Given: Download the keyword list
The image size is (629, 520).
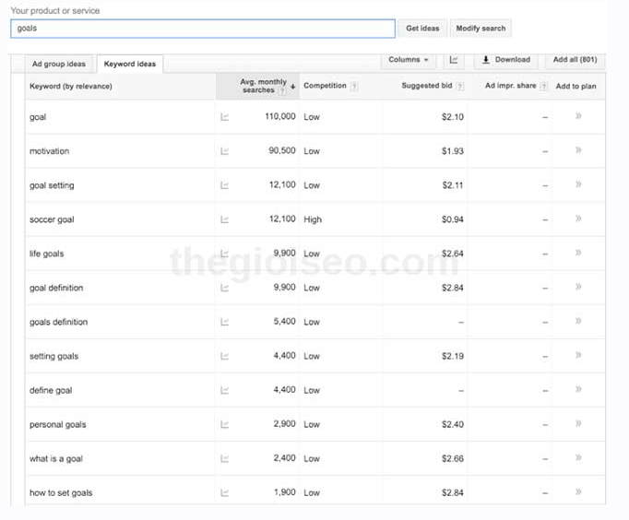Looking at the screenshot, I should tap(506, 60).
